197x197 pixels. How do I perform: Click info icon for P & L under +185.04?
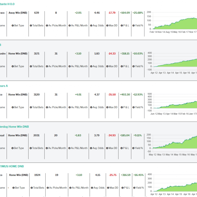click(x=121, y=148)
